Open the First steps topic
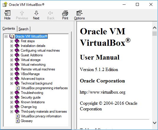Image resolution: width=158 pixels, height=130 pixels. pyautogui.click(x=28, y=41)
